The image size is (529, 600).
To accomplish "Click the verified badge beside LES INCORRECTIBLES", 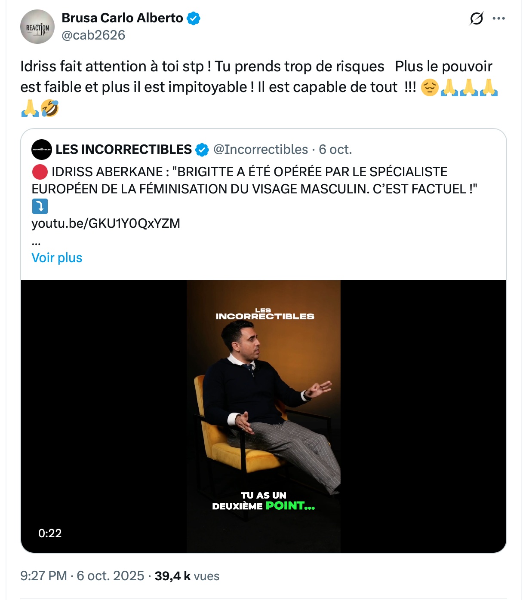I will point(202,150).
